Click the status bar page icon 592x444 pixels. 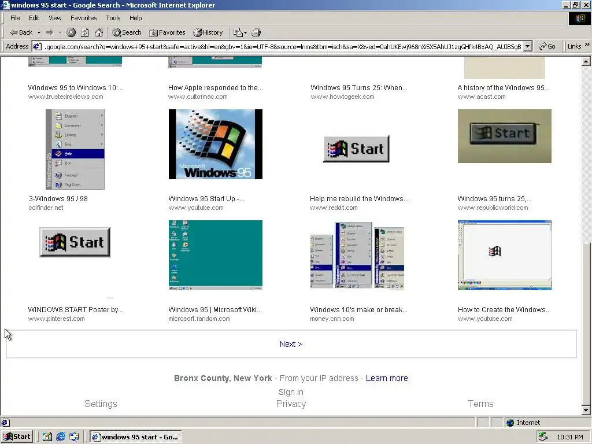5,423
